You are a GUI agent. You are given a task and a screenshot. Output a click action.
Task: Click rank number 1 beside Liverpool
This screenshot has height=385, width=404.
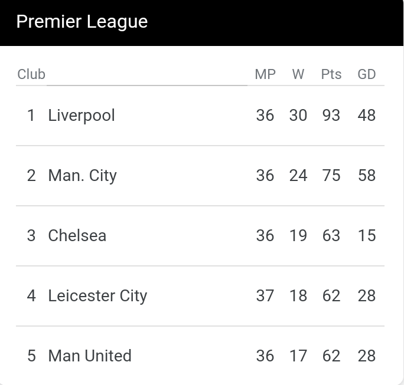(x=31, y=115)
